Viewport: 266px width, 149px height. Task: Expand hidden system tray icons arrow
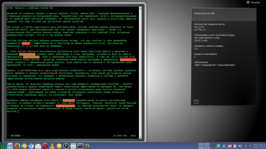pos(213,146)
